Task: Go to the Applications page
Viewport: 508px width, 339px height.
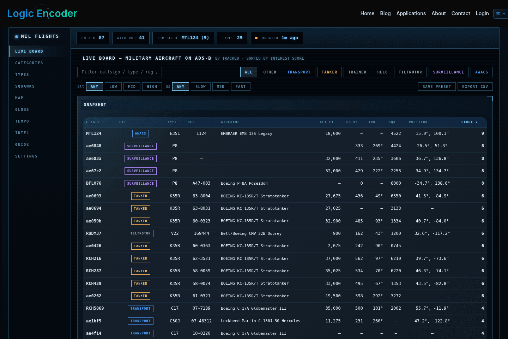Action: click(411, 13)
